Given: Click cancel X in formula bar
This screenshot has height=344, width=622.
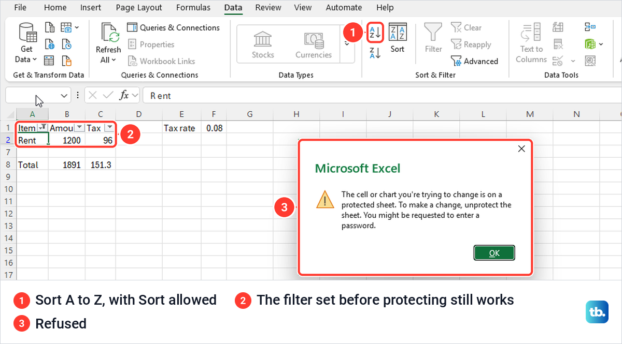Looking at the screenshot, I should click(93, 95).
